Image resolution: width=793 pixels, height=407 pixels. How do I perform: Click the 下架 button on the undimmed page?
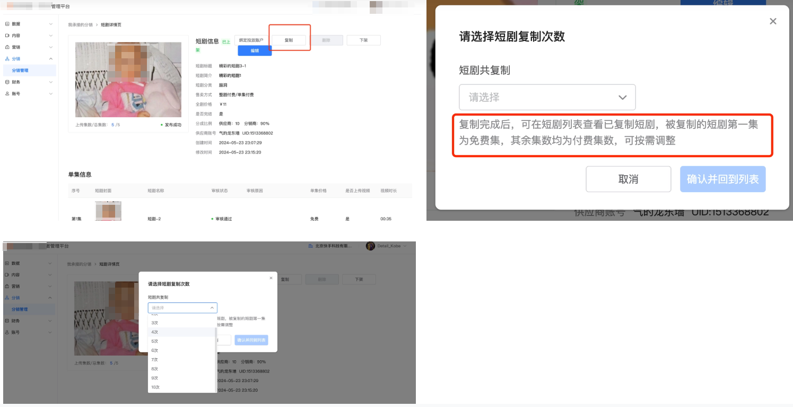tap(363, 40)
